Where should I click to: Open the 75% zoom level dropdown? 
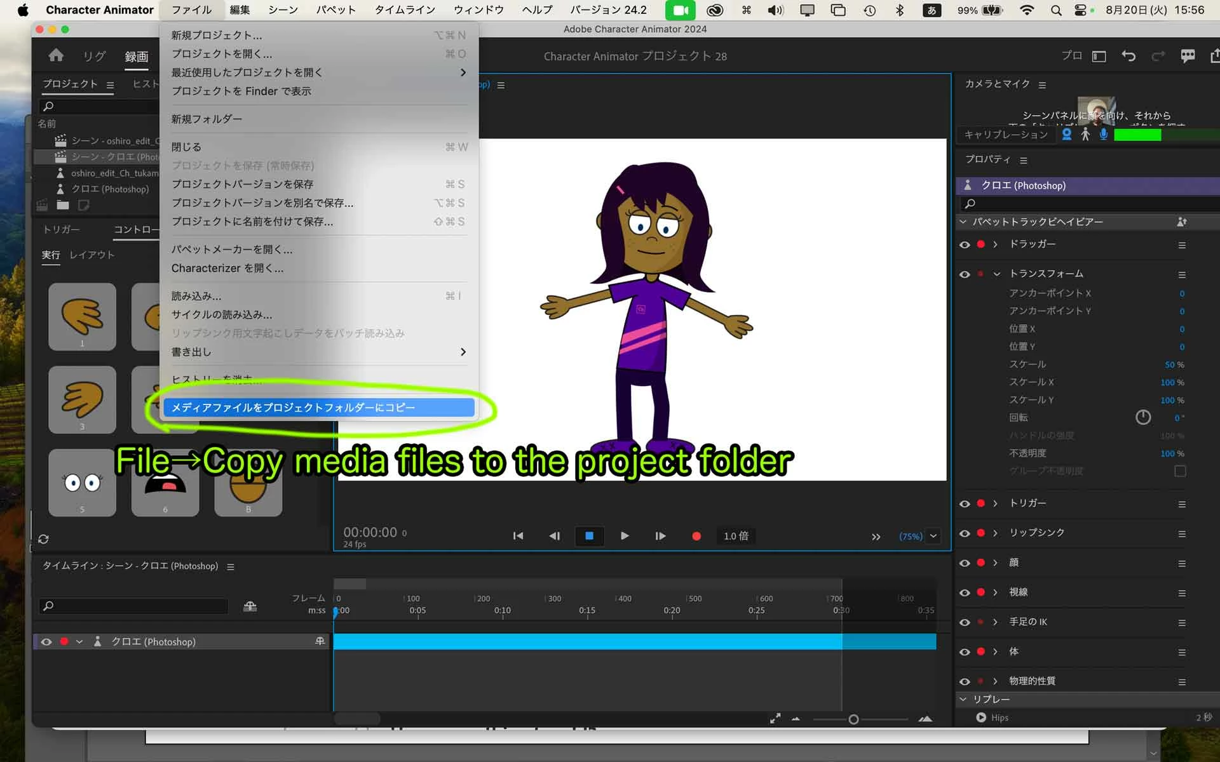point(933,536)
